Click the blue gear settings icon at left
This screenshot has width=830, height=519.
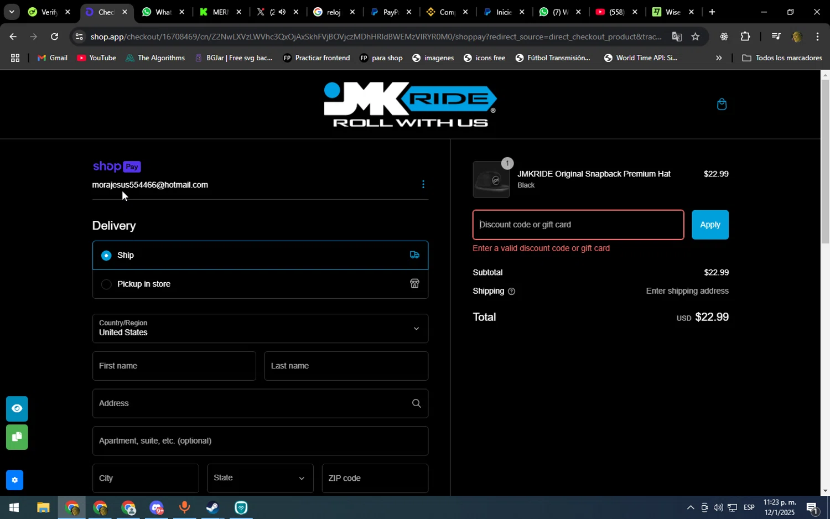tap(14, 480)
